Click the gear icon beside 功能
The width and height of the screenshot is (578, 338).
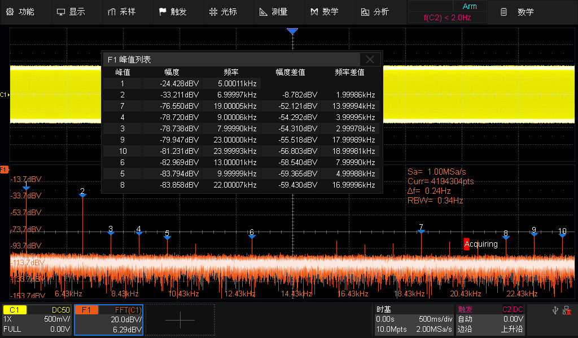click(x=10, y=12)
